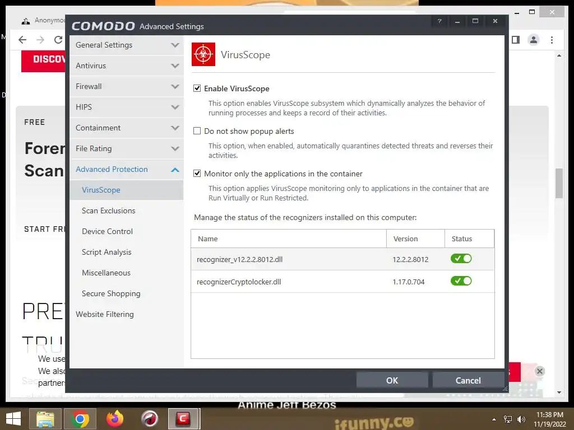The width and height of the screenshot is (574, 430).
Task: Click version value 1.17.0.704
Action: pyautogui.click(x=409, y=282)
